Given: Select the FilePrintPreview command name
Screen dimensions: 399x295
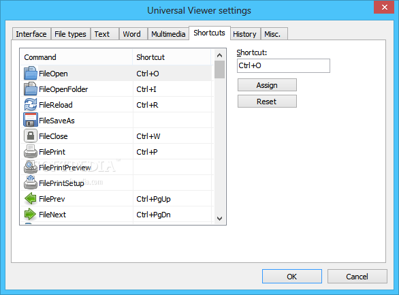Looking at the screenshot, I should coord(65,168).
